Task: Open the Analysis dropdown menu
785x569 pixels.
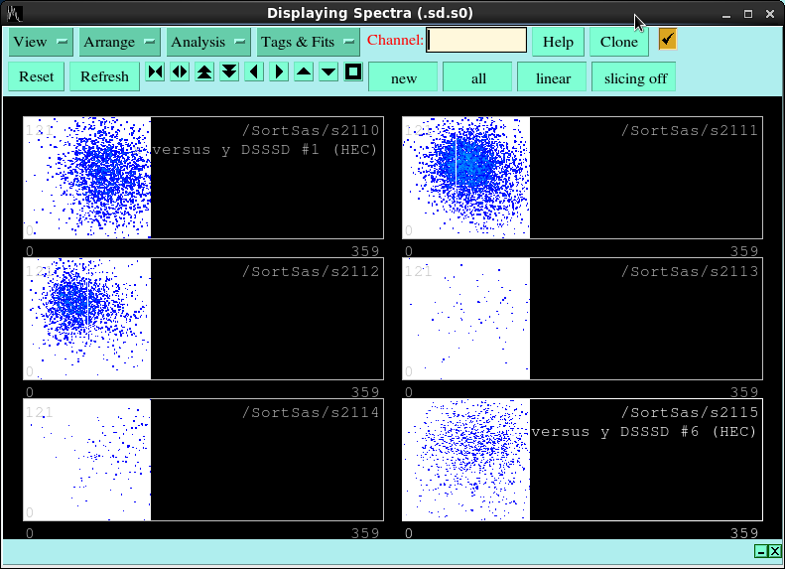Action: tap(208, 42)
